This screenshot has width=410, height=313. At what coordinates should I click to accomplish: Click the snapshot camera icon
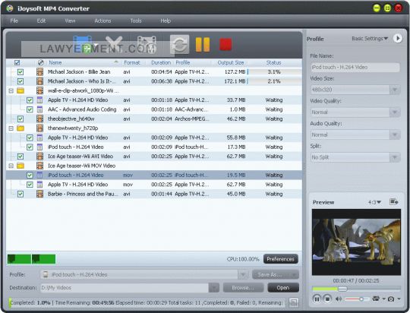point(391,299)
